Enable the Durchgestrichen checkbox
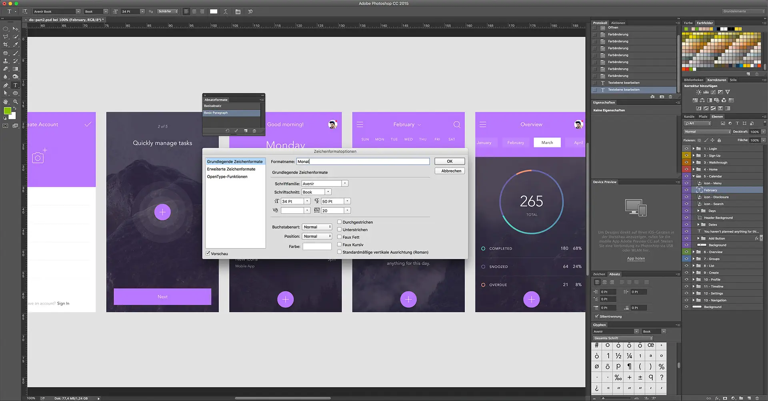Viewport: 768px width, 401px height. coord(339,222)
